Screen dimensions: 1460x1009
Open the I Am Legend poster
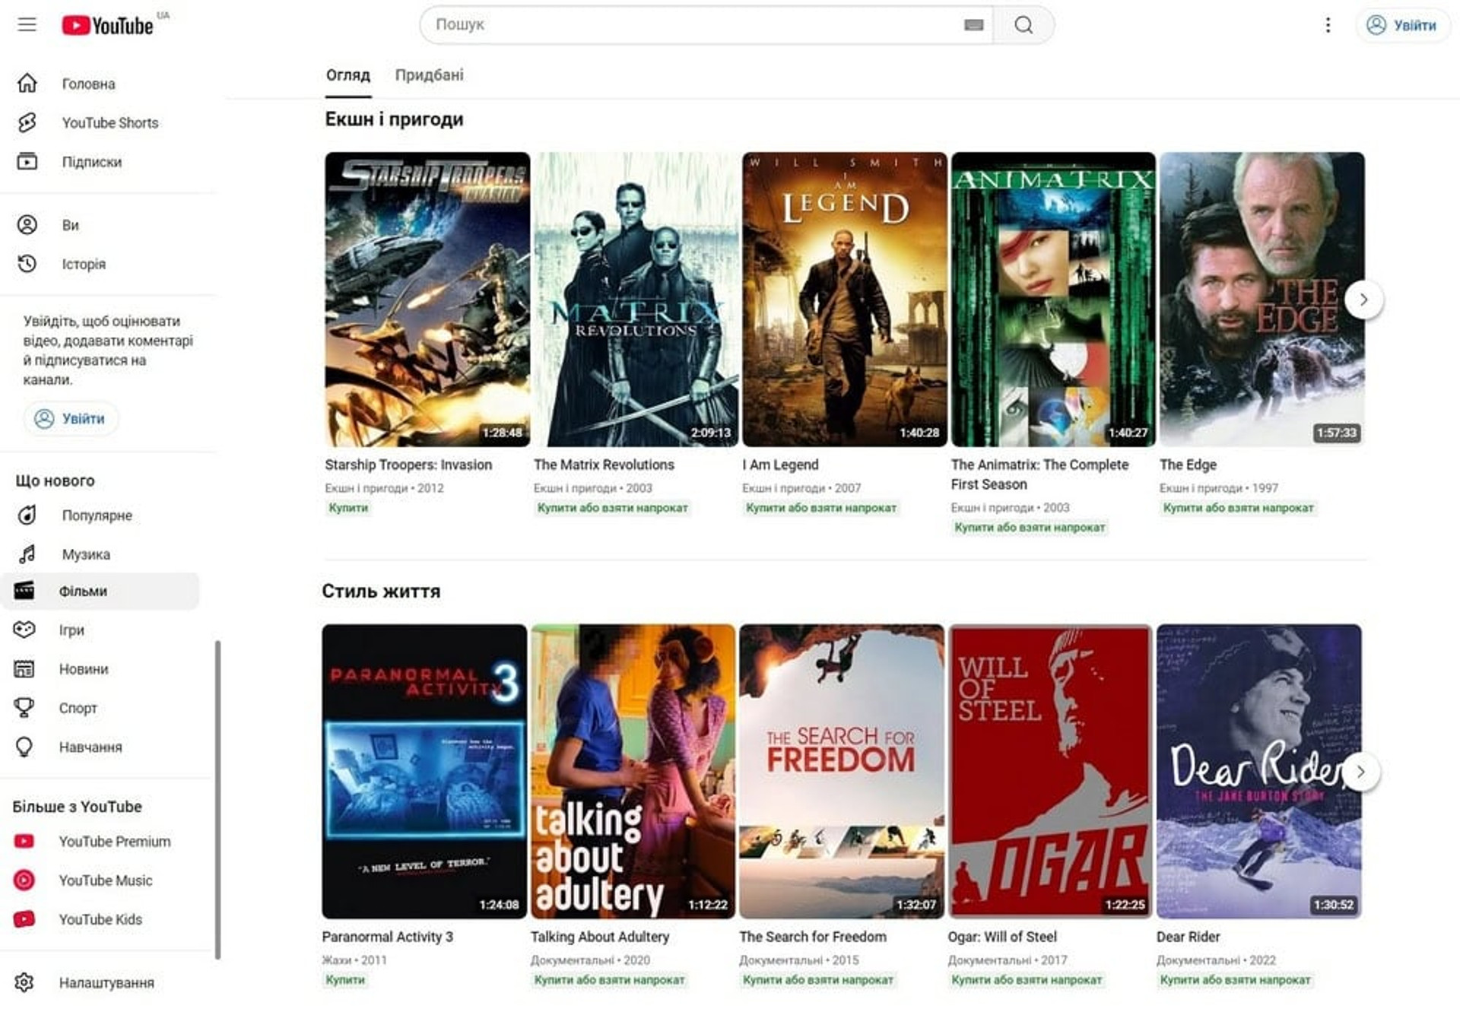[845, 299]
